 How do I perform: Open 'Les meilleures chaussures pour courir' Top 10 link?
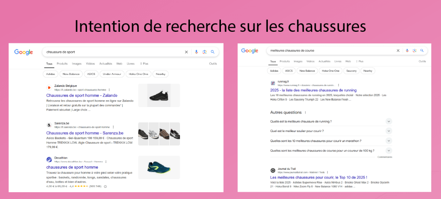(319, 178)
